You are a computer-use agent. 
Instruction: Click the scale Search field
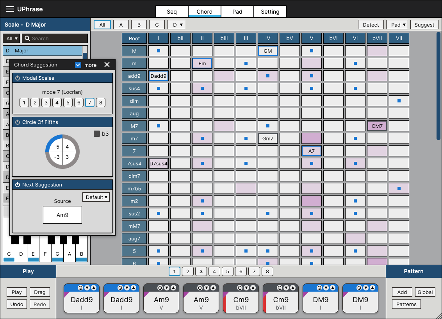55,38
